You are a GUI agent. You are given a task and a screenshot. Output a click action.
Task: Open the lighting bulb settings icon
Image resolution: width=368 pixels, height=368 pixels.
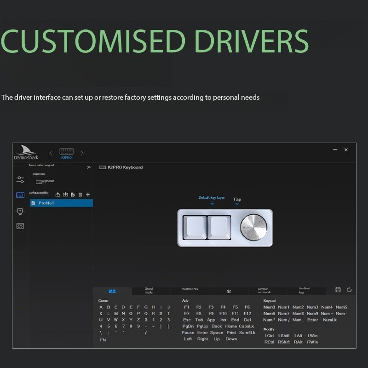tap(20, 211)
